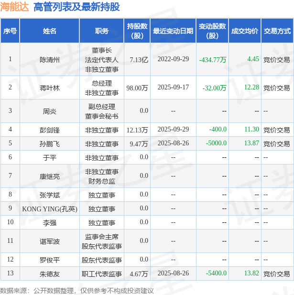Click 朱德友's date 2025-08-26
Viewport: 294px width, 295px height.
(173, 273)
